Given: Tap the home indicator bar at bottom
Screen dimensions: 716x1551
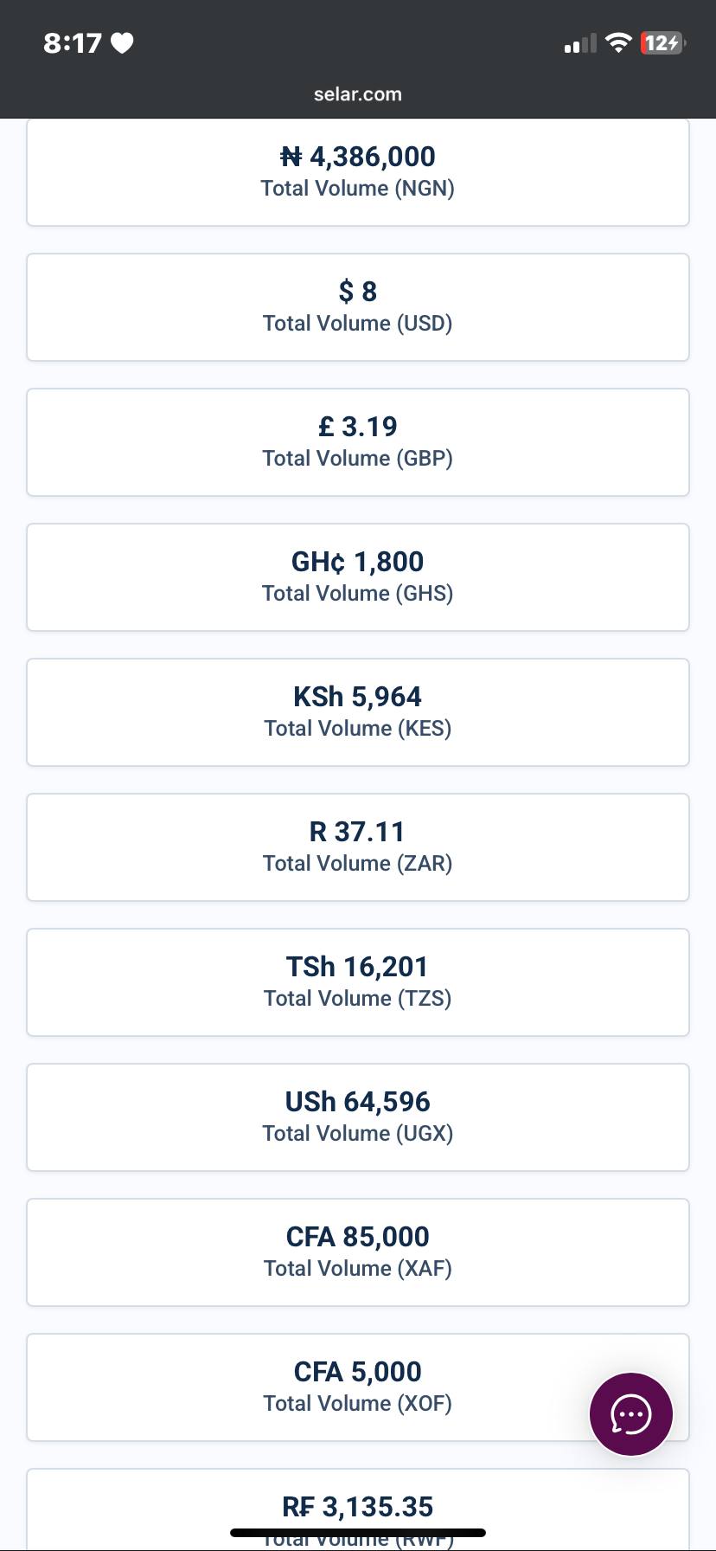Looking at the screenshot, I should point(358,1533).
